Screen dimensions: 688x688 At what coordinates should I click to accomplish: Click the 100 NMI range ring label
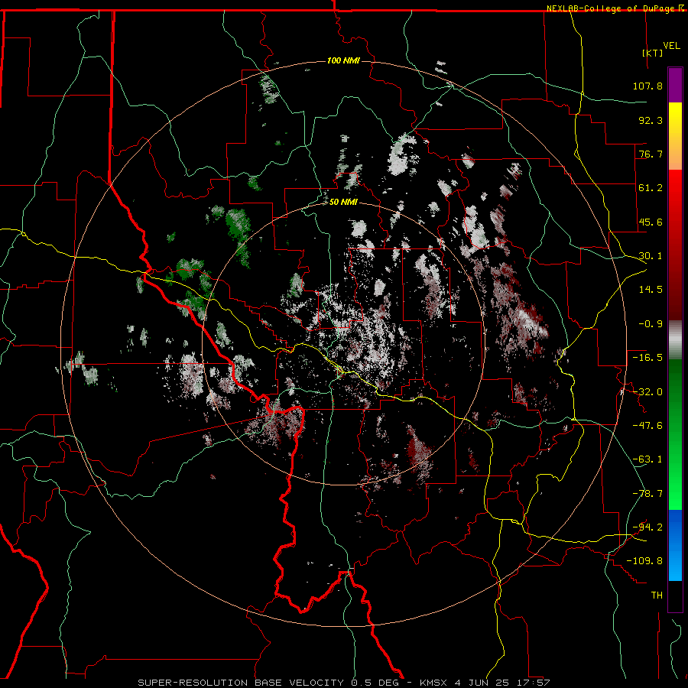(343, 60)
